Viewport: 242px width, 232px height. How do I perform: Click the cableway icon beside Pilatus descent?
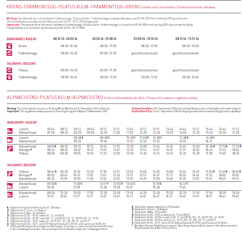[x=10, y=70]
